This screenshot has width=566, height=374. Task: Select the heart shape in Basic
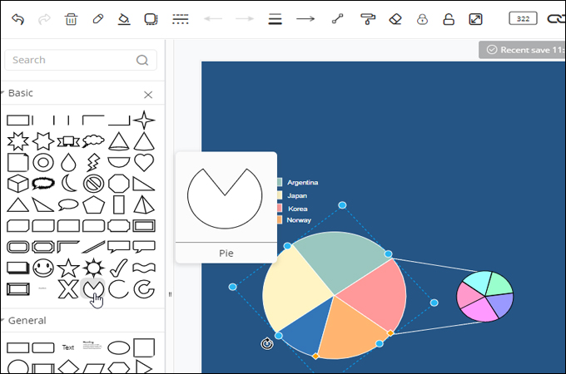[x=144, y=162]
